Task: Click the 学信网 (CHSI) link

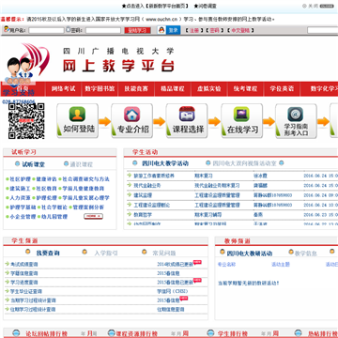Action: coord(173,291)
